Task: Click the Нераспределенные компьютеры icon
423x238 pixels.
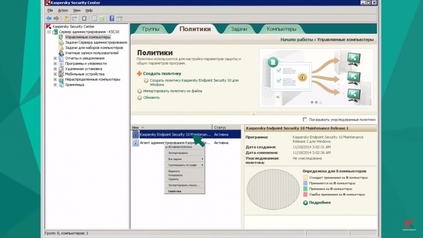Action: pyautogui.click(x=61, y=79)
